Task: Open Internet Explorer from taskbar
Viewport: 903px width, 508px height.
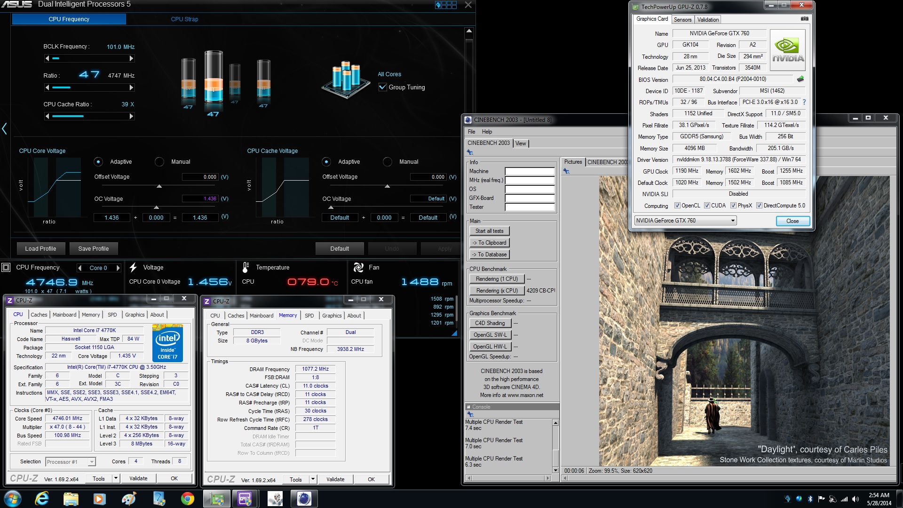Action: coord(42,499)
